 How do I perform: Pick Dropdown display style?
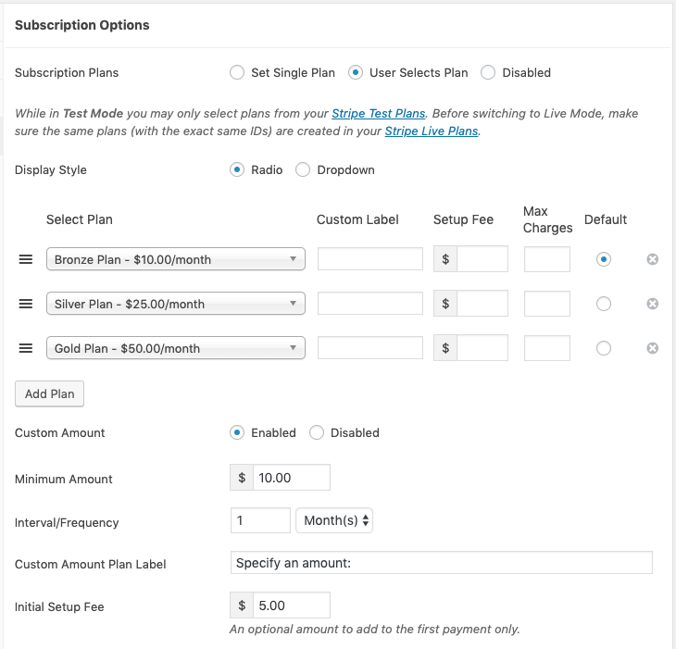(x=303, y=169)
